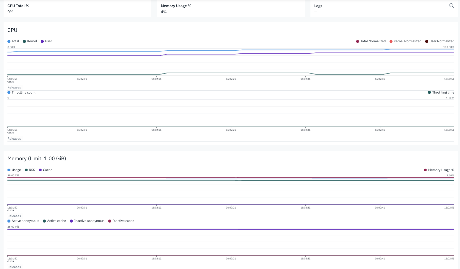The image size is (460, 269).
Task: Click the RSS legend dot
Action: (26, 170)
